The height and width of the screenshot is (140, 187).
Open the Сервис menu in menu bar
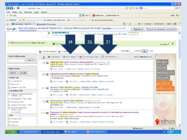pyautogui.click(x=36, y=12)
